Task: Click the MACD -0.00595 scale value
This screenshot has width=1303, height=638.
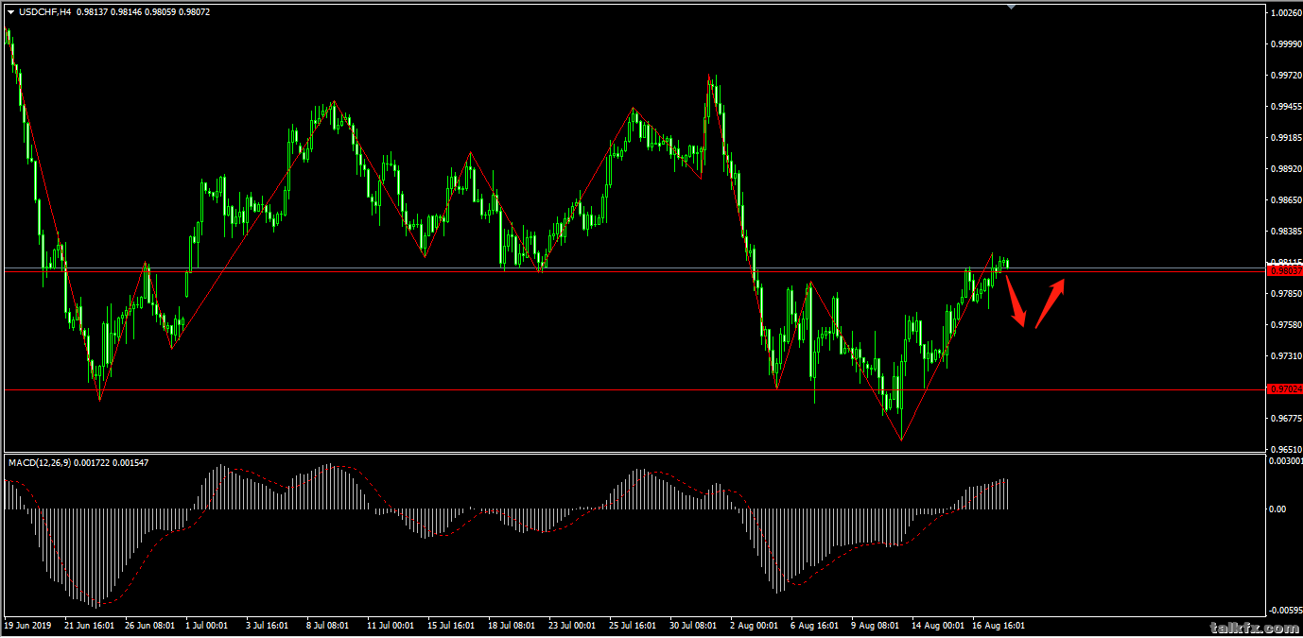Action: 1284,612
